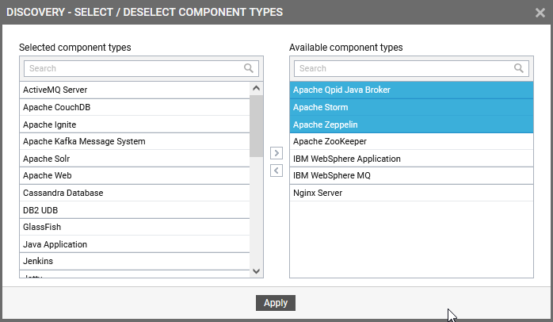Click the scroll down arrow in Selected list
Image resolution: width=553 pixels, height=322 pixels.
point(257,271)
